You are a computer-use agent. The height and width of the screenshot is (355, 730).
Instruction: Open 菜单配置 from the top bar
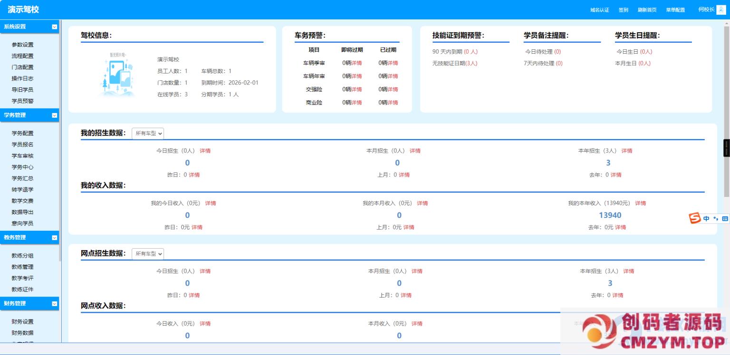[675, 10]
